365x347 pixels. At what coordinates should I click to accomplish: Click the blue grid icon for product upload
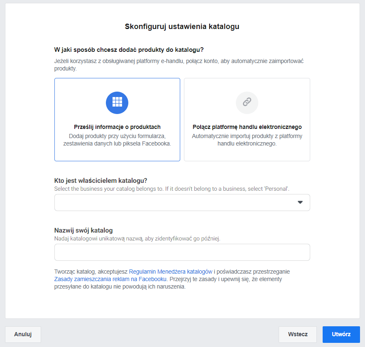[117, 102]
